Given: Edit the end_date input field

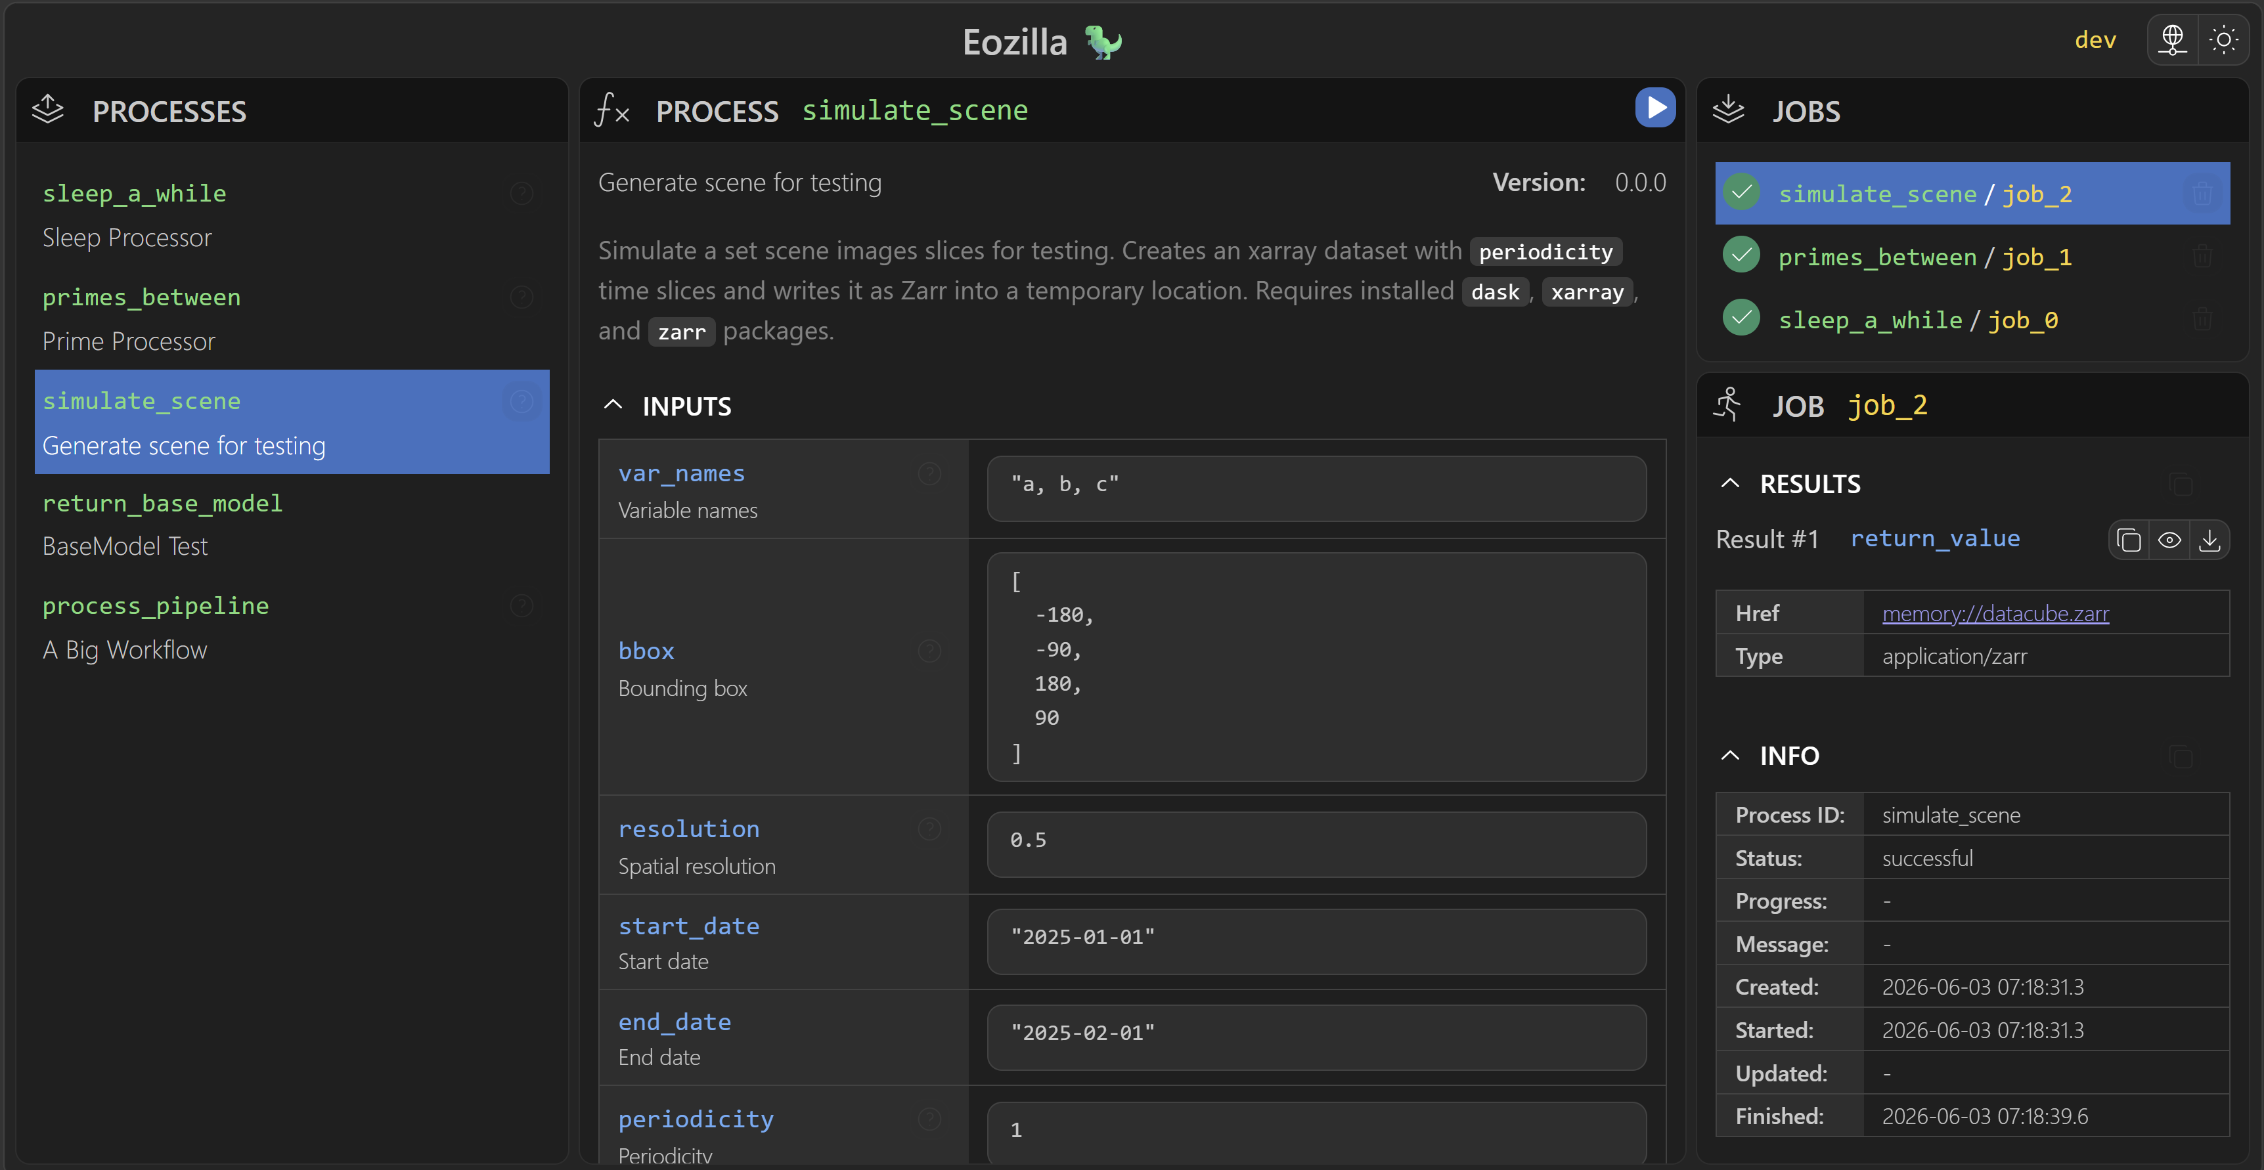Looking at the screenshot, I should click(x=1316, y=1037).
